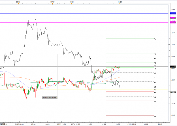Click the 1.1300 price axis value
This screenshot has width=177, height=126.
click(173, 56)
